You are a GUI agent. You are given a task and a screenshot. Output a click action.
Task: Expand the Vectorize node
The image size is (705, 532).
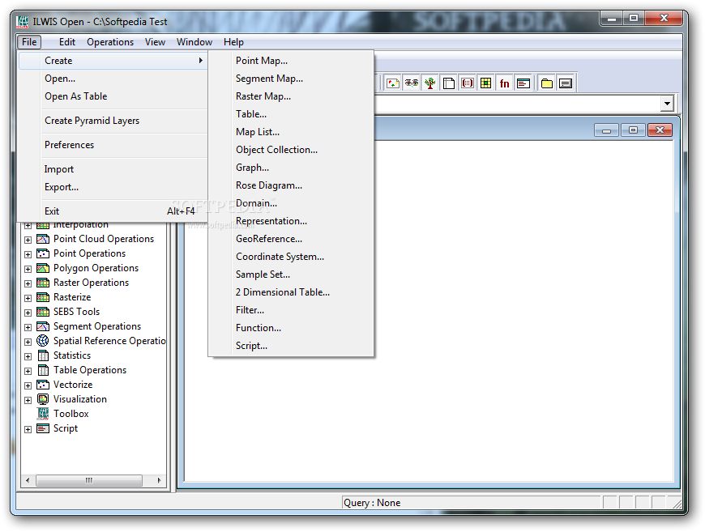[28, 385]
